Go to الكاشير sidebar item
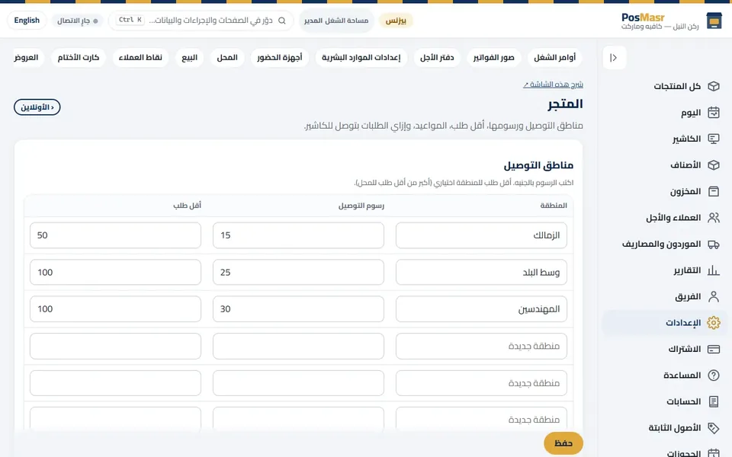This screenshot has height=457, width=732. (665, 139)
